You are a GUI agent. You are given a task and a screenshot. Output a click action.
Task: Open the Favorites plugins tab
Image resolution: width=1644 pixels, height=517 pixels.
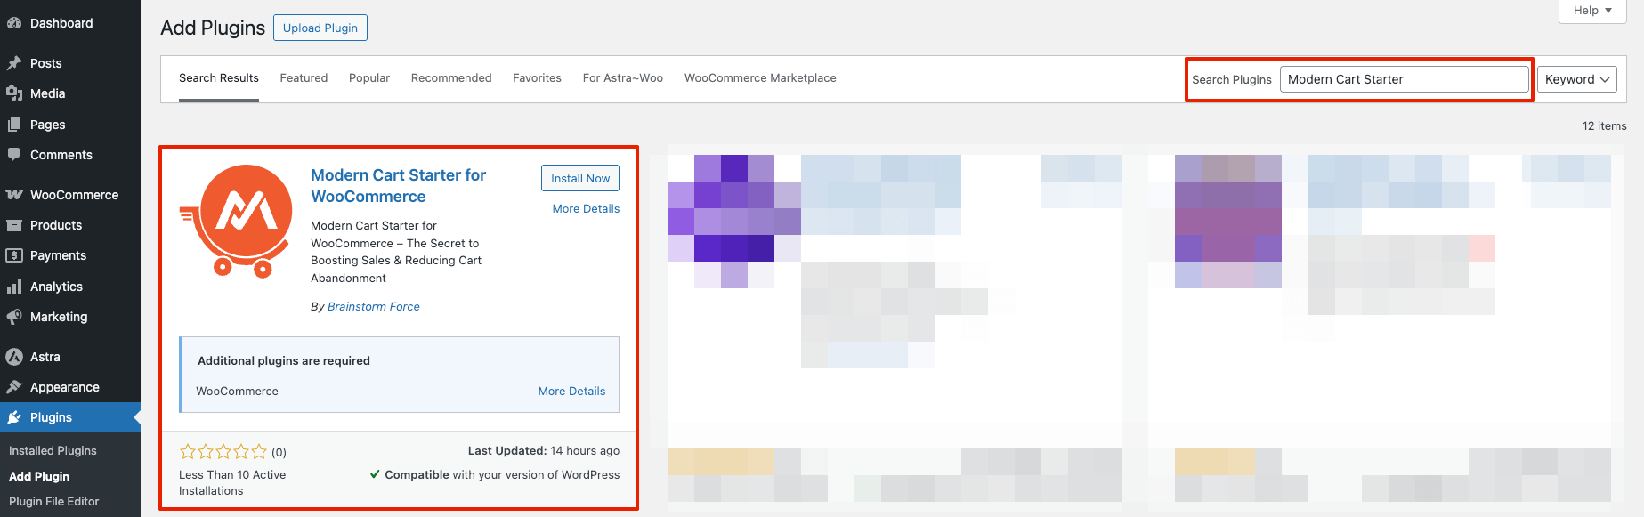click(x=537, y=78)
